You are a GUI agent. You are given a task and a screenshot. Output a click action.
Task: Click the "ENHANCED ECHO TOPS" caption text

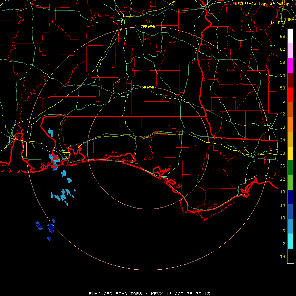pyautogui.click(x=115, y=294)
